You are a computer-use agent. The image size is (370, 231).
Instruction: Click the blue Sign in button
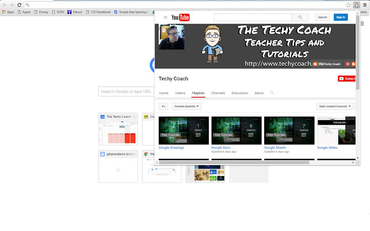(341, 17)
